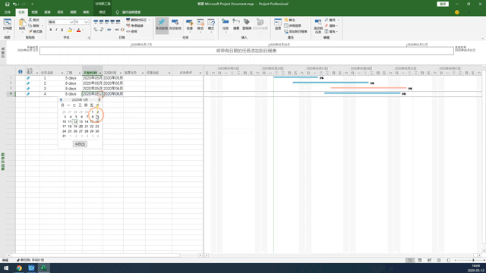Click the smiley feedback icon
This screenshot has width=486, height=273.
tap(457, 12)
